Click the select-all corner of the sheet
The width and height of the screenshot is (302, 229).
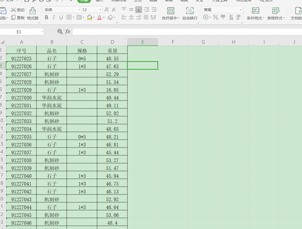coord(3,42)
